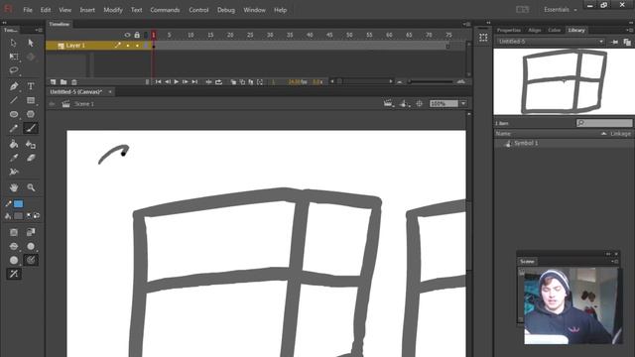Open the Scene panel options menu
This screenshot has height=357, width=635.
615,262
